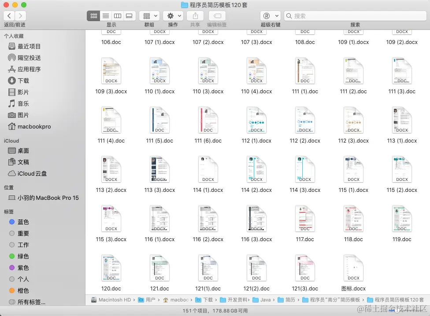The height and width of the screenshot is (316, 430).
Task: Open the 群组 grouping dropdown
Action: 149,16
